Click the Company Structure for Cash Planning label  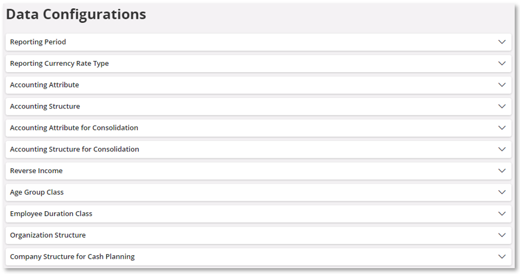tap(72, 256)
